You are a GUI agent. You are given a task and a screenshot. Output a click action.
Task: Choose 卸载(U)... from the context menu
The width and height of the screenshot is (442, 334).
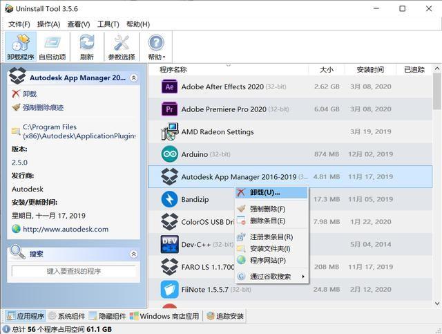click(x=271, y=192)
